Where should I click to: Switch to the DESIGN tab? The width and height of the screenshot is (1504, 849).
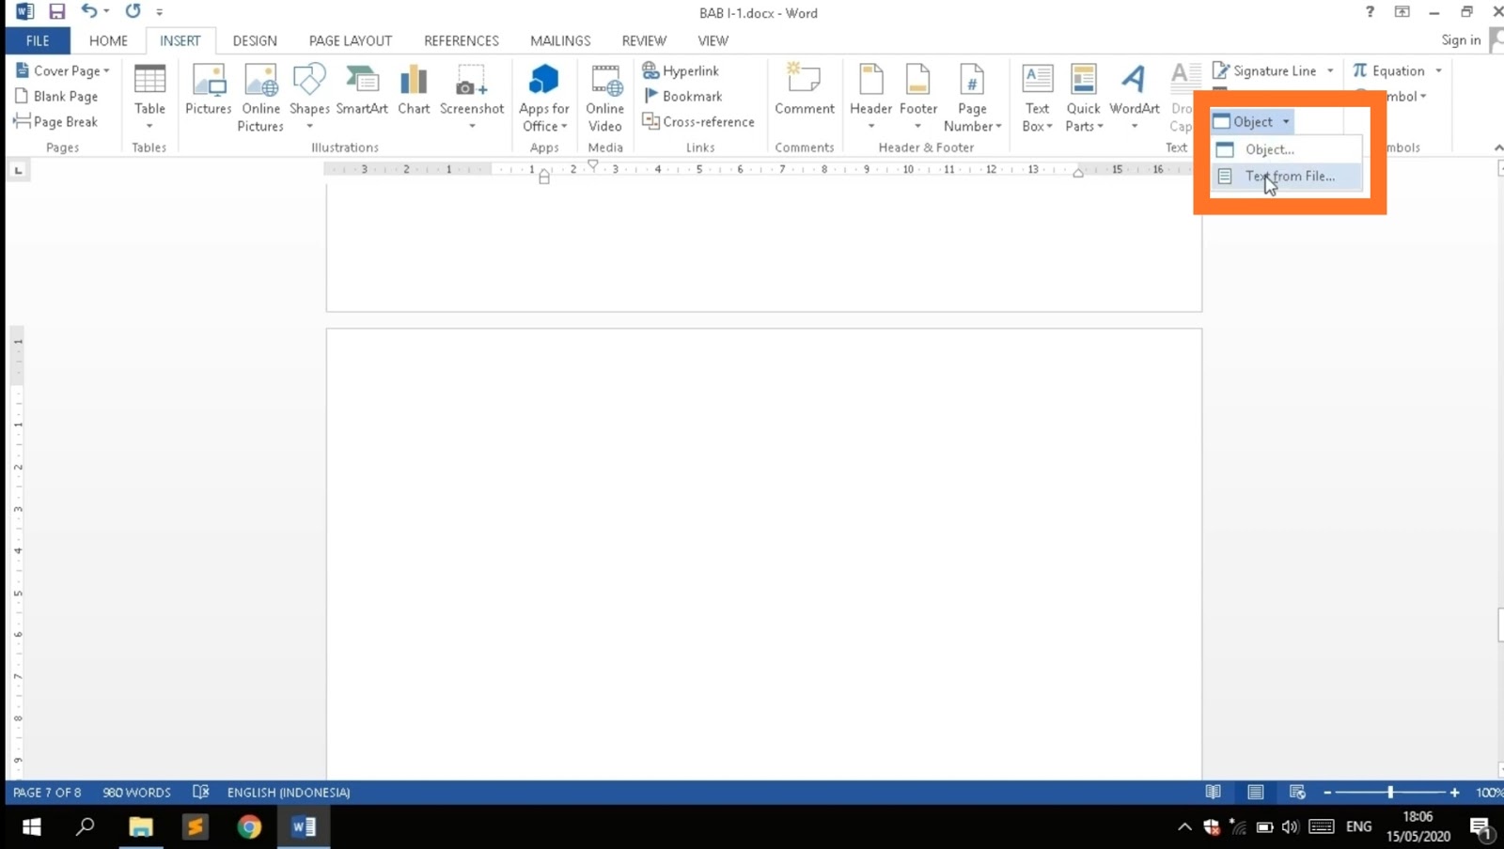point(255,40)
